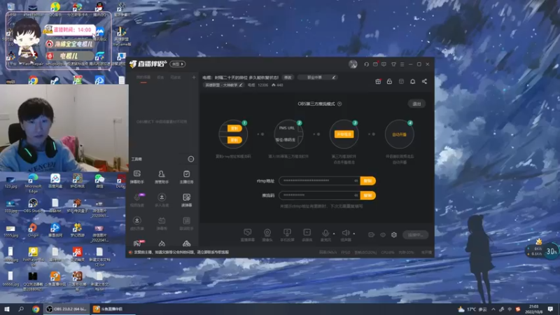Viewport: 560px width, 315px height.
Task: Open the 读弹幕 read-danmaku tool
Action: (186, 200)
